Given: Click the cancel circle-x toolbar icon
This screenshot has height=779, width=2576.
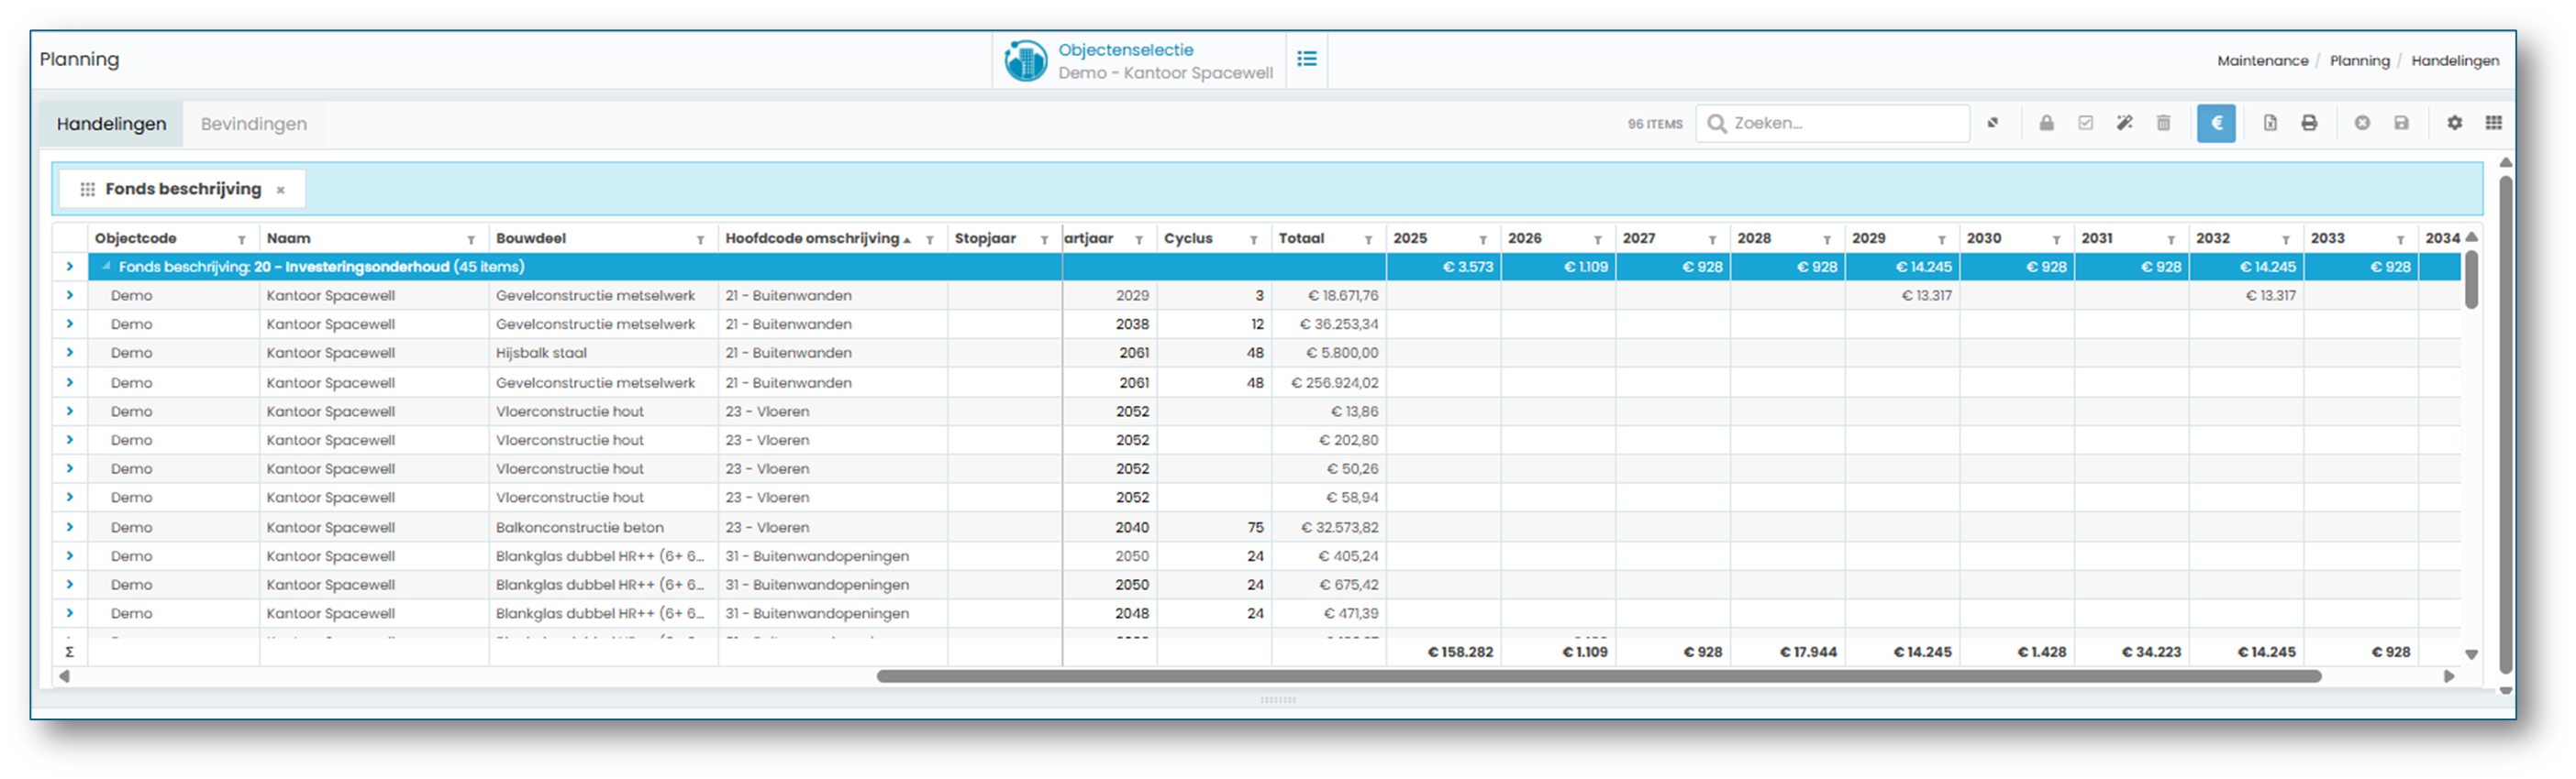Looking at the screenshot, I should tap(2362, 123).
